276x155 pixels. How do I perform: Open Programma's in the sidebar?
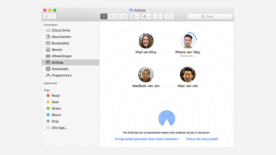tap(61, 75)
